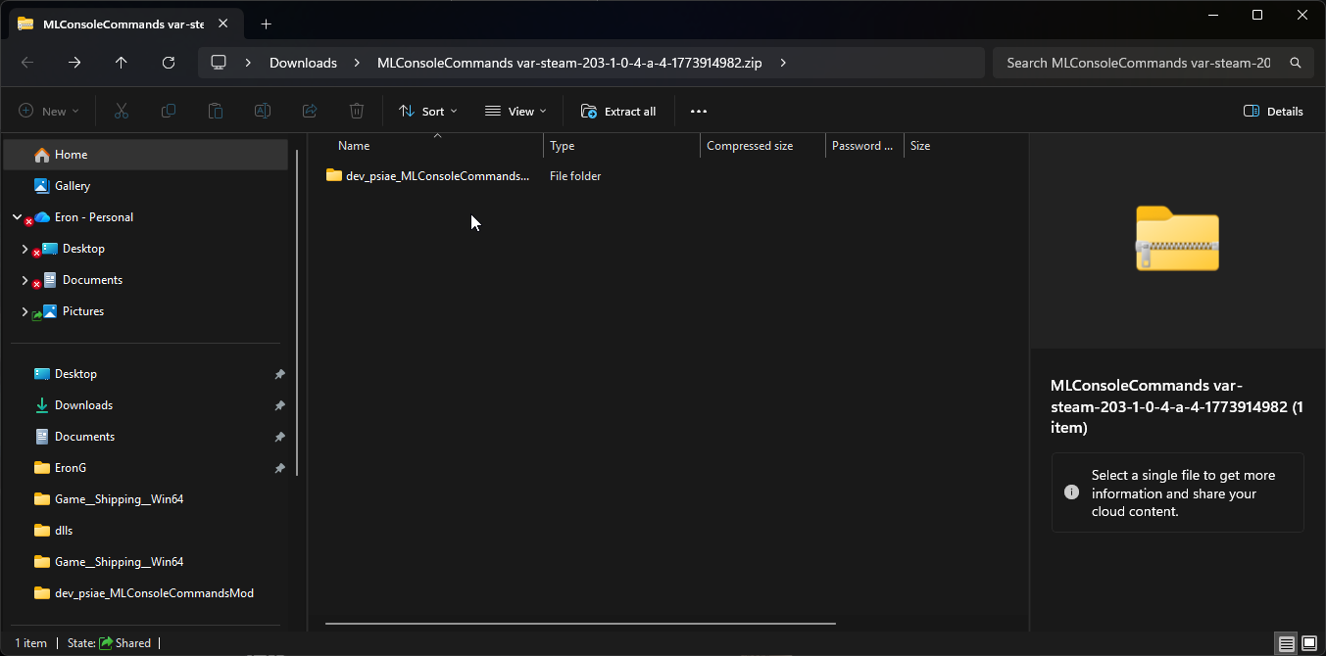This screenshot has height=656, width=1326.
Task: Switch to large thumbnails view icon
Action: click(1309, 643)
